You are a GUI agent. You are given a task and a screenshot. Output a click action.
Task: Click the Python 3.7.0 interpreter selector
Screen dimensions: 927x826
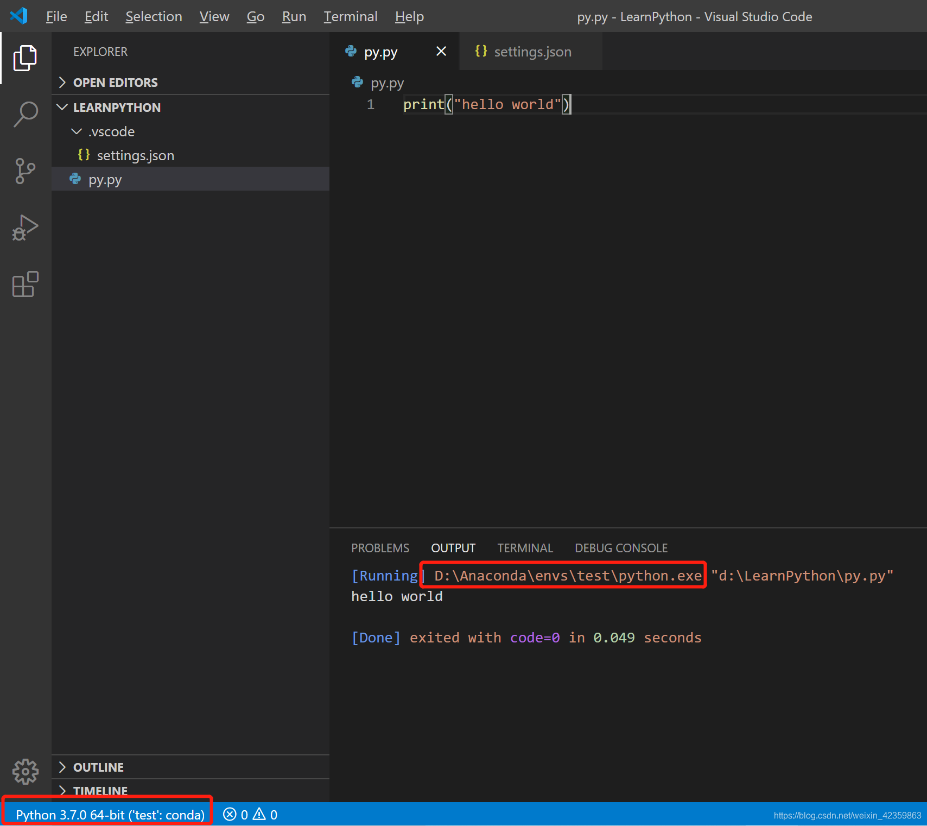[x=110, y=815]
